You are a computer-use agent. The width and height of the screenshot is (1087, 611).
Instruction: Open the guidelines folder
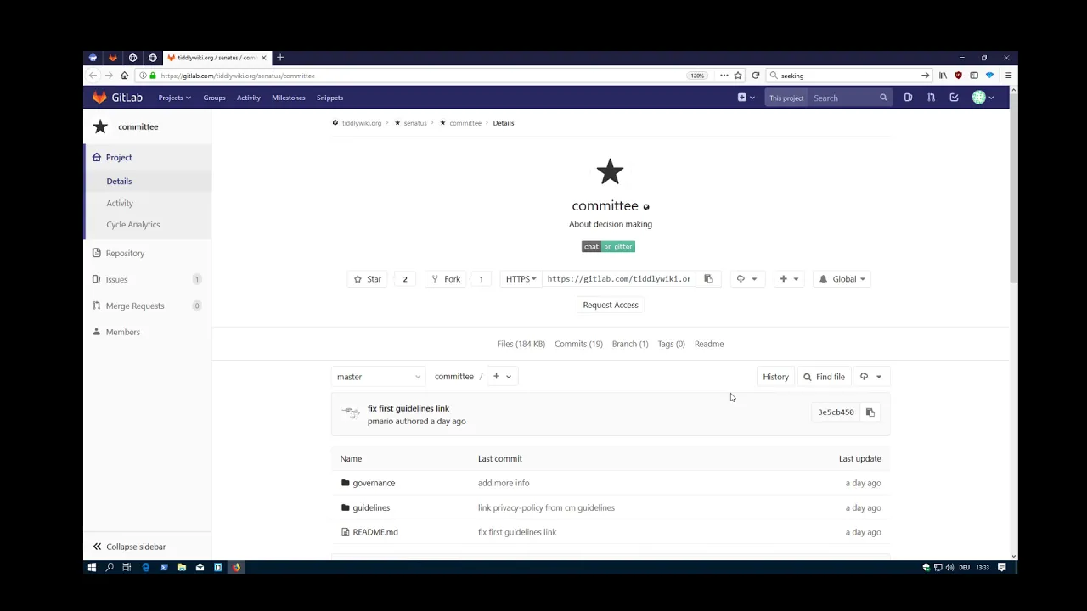point(371,507)
